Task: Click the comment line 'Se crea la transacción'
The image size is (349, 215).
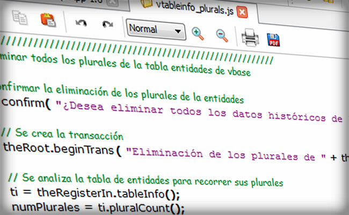Action: coord(62,134)
